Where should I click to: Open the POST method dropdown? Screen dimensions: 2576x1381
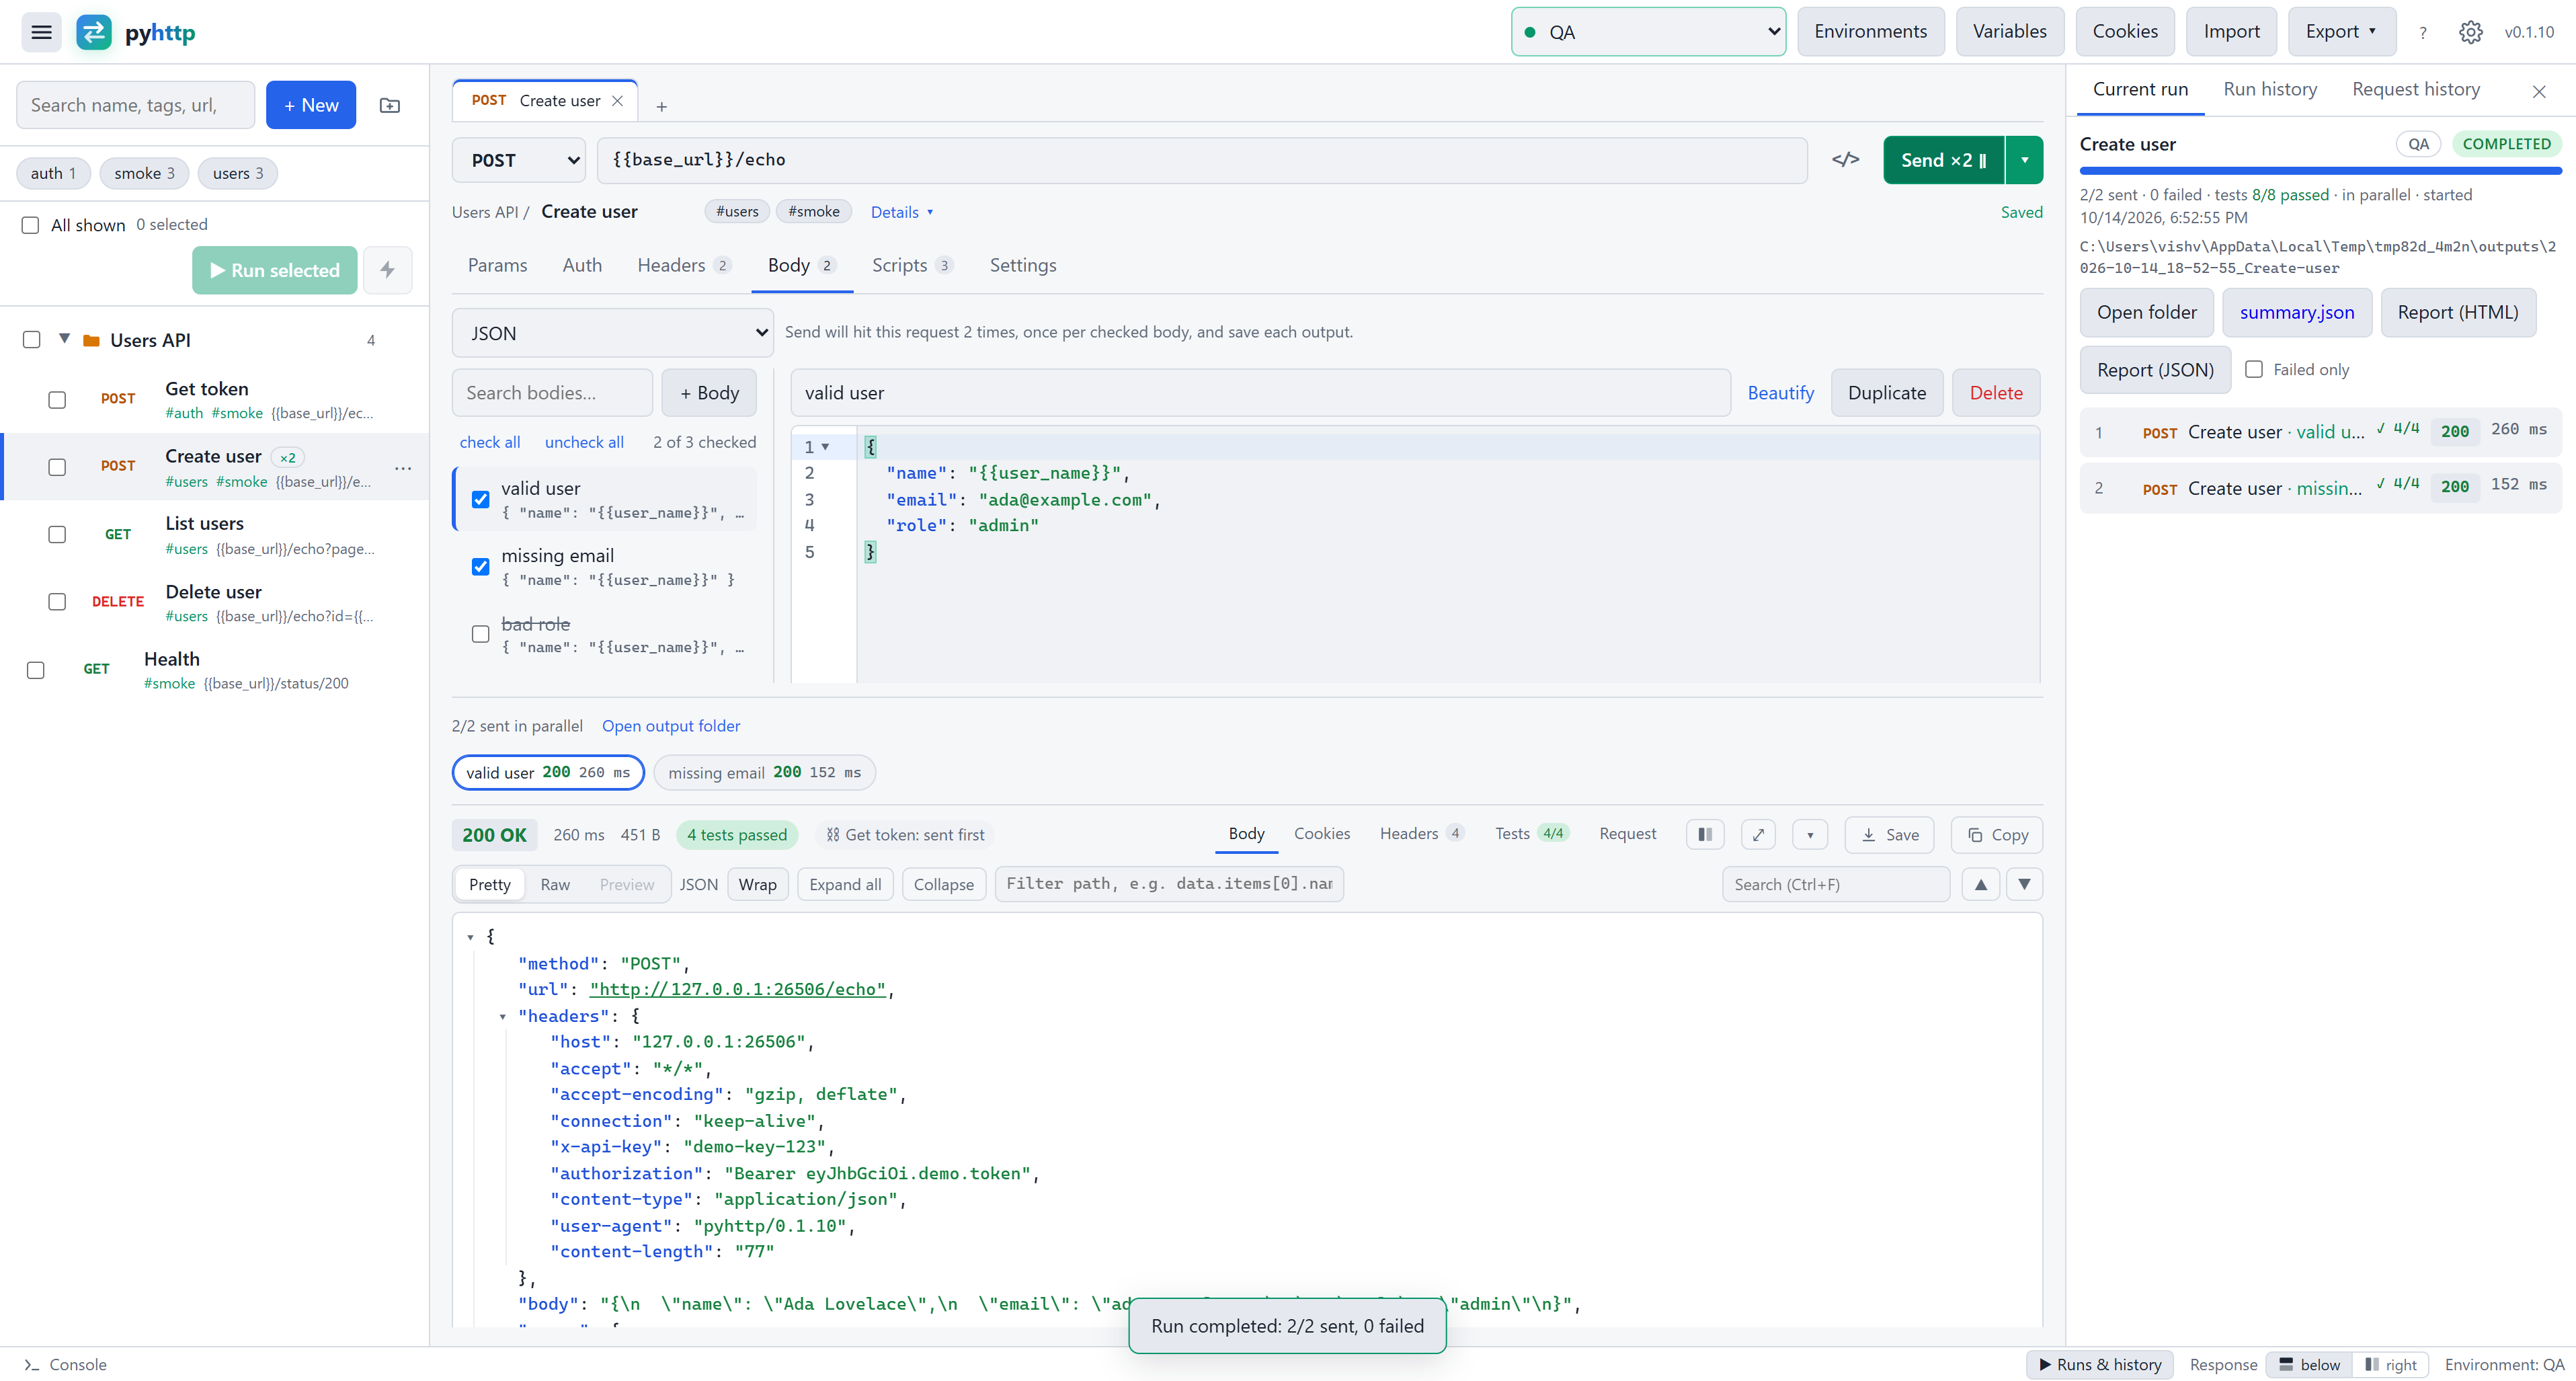[518, 160]
